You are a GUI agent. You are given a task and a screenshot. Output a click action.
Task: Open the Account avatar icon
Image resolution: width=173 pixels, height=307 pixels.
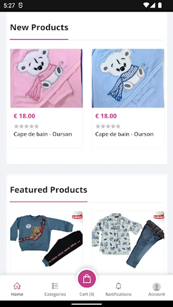[x=157, y=287]
